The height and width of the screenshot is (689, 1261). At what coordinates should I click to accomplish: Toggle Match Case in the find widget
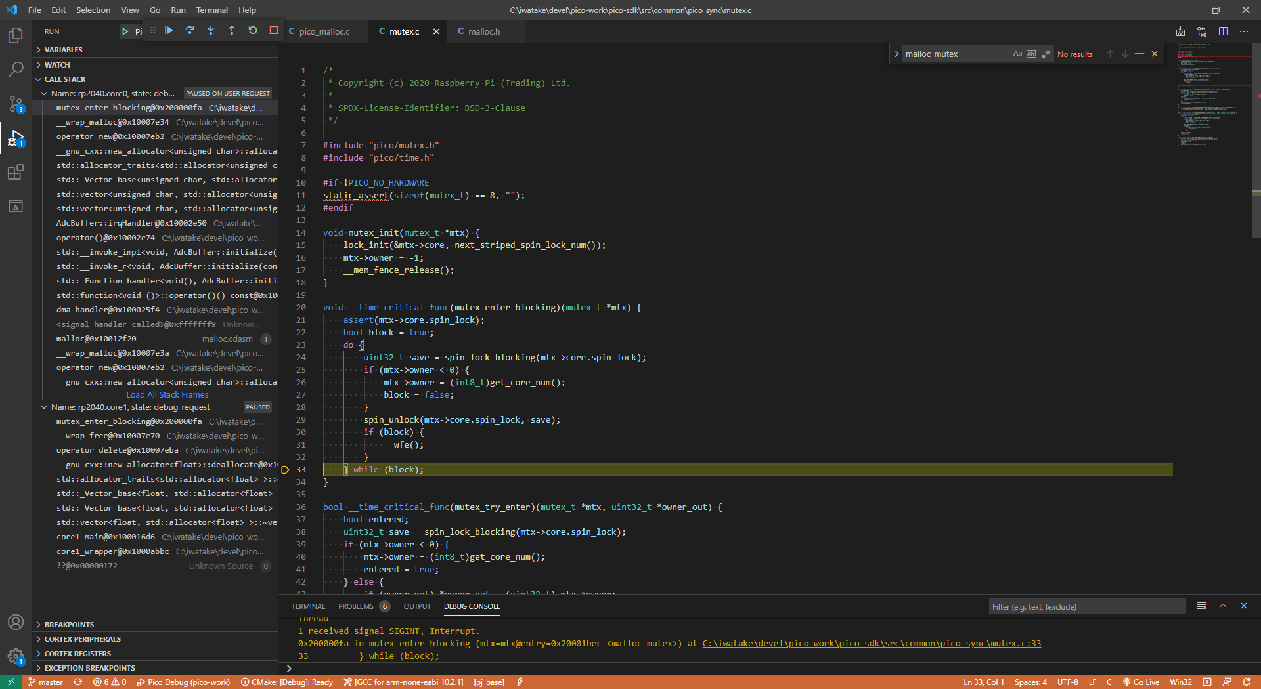(1017, 54)
